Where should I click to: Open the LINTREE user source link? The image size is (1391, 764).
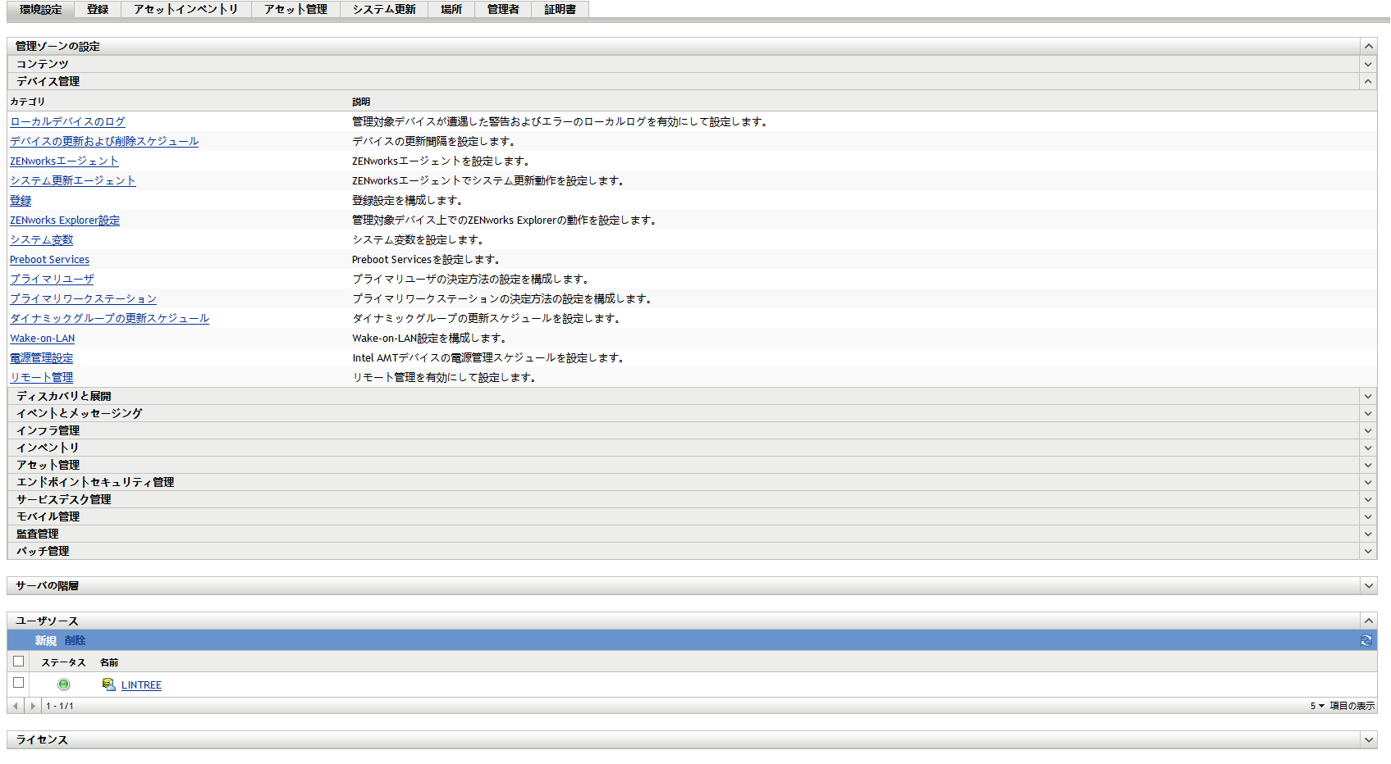pos(141,684)
